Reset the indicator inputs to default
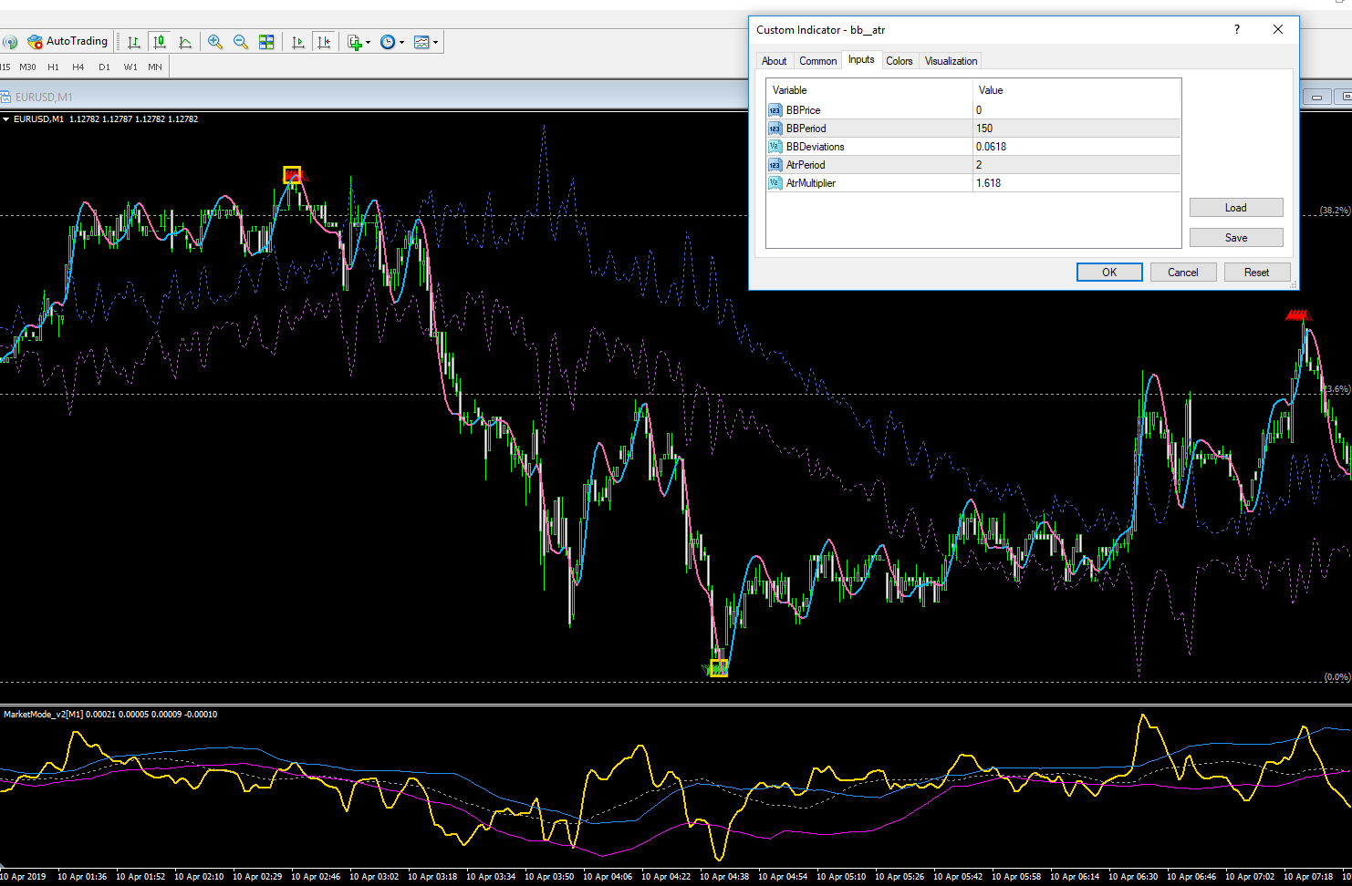The image size is (1352, 886). [x=1256, y=273]
